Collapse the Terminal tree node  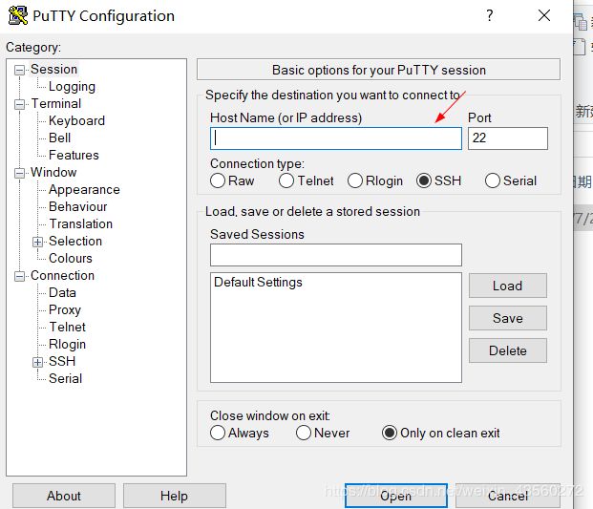pyautogui.click(x=19, y=104)
